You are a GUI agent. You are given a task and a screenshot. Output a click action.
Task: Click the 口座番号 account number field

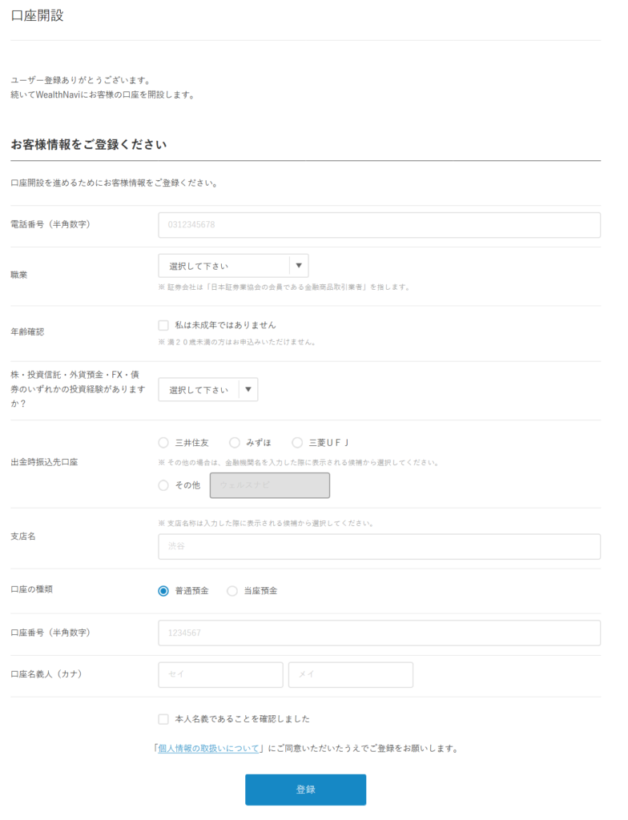379,633
